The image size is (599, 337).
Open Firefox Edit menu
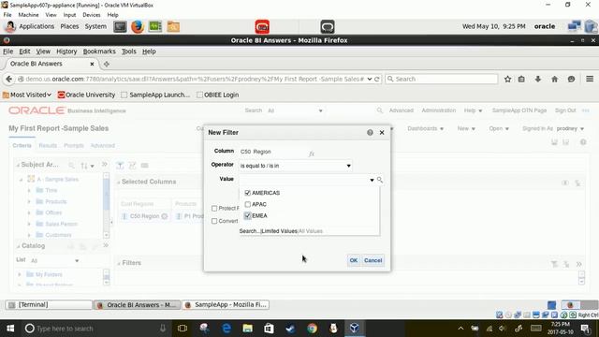[24, 51]
